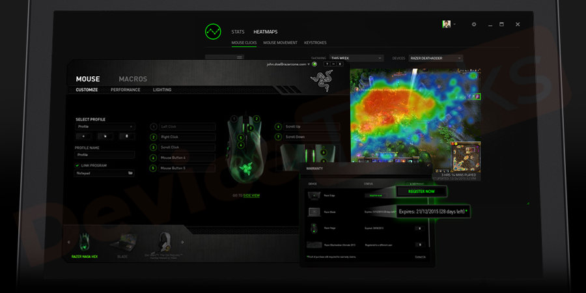Click the duplicate profile icon

coord(105,137)
